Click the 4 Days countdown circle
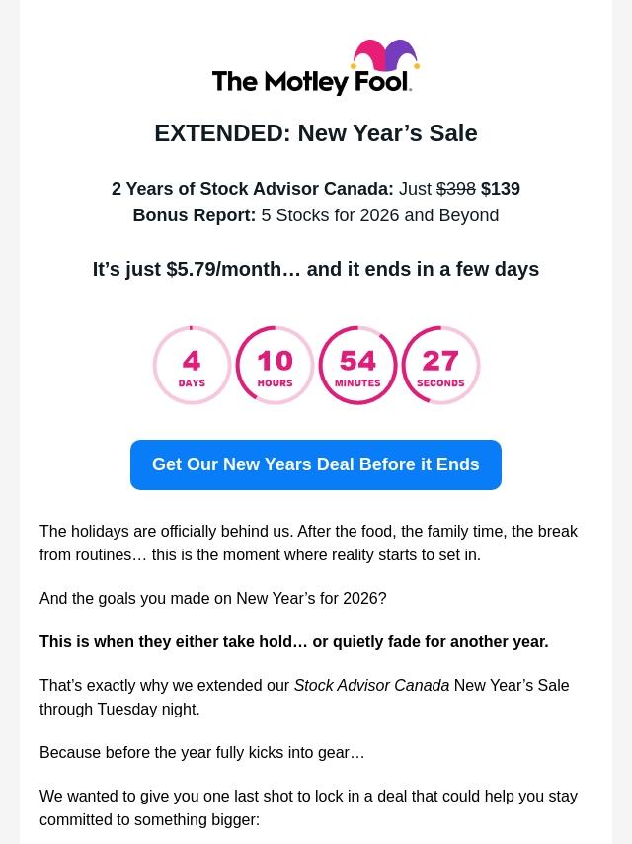Viewport: 632px width, 844px height. (192, 366)
